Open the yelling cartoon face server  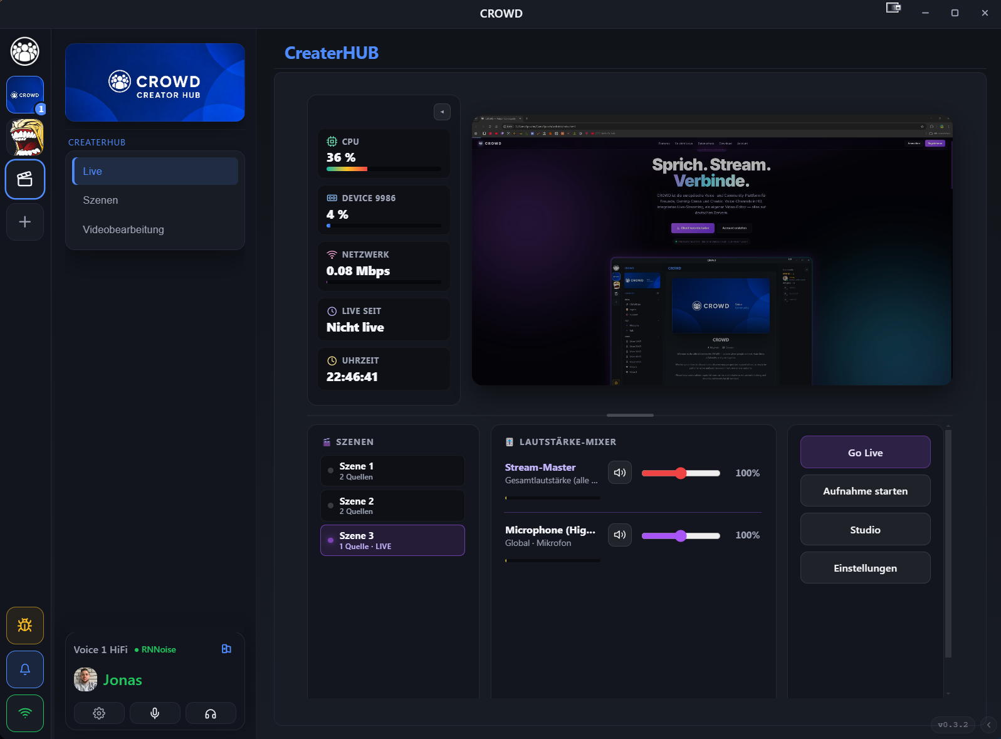25,137
